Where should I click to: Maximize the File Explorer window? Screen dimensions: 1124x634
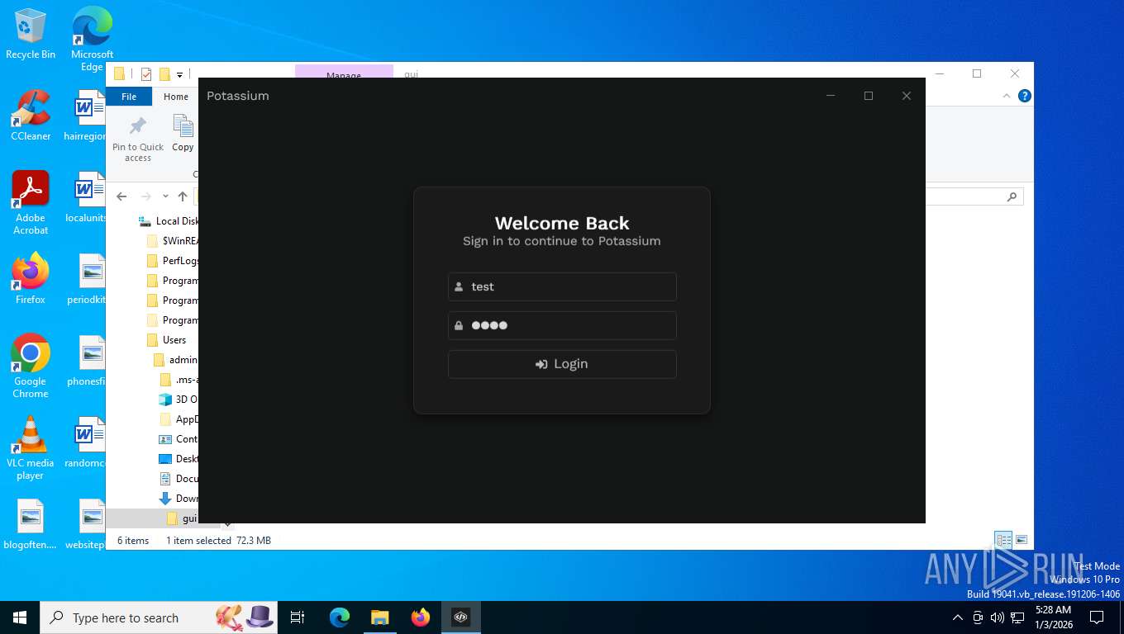pos(977,73)
